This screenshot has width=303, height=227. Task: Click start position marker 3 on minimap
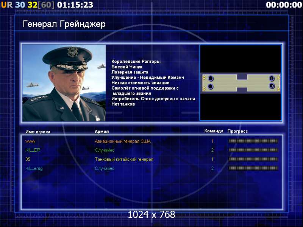tap(272, 86)
